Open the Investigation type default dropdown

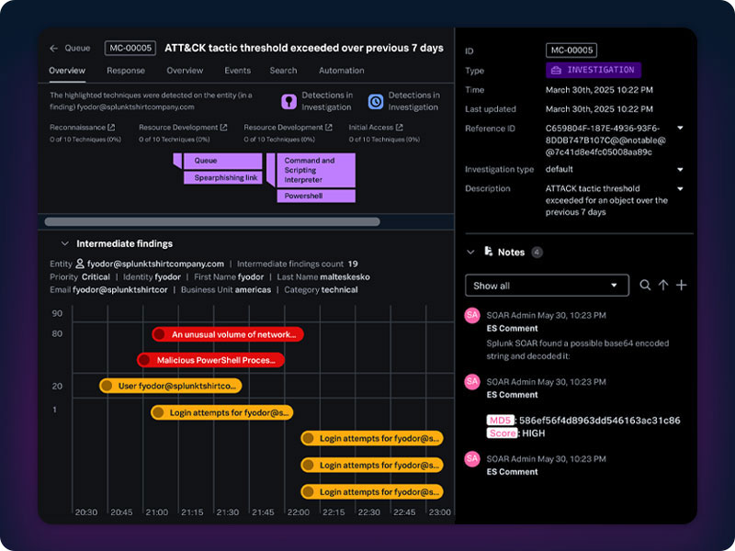[x=678, y=169]
